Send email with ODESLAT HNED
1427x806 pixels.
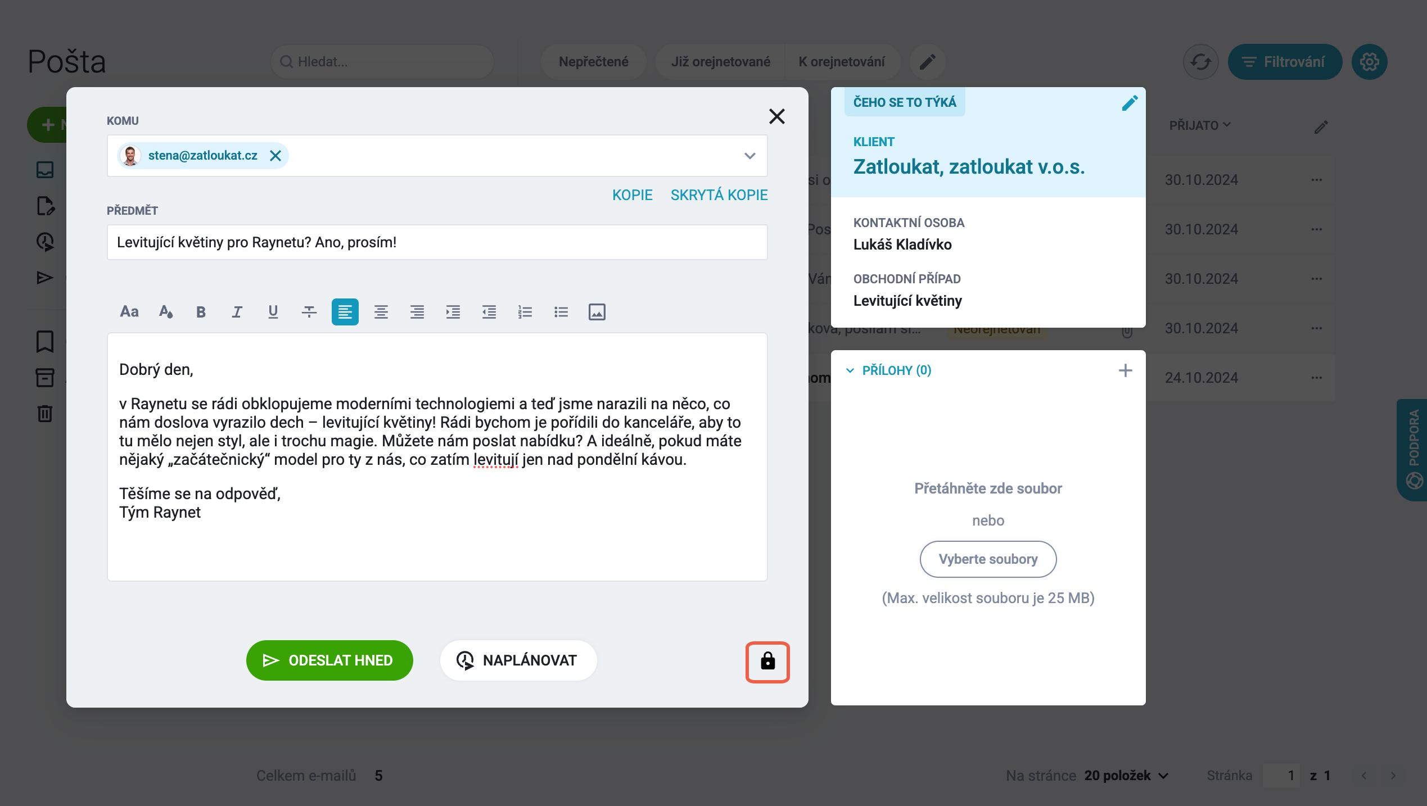click(x=329, y=660)
